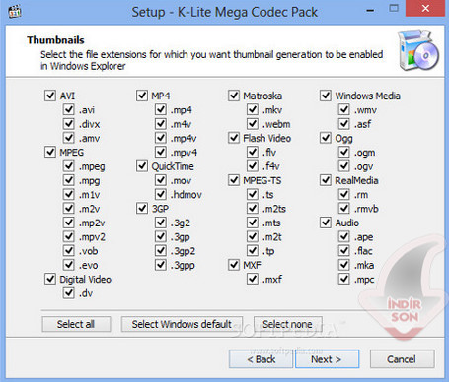Toggle the .mpg checkbox
Image resolution: width=449 pixels, height=382 pixels.
[x=69, y=180]
